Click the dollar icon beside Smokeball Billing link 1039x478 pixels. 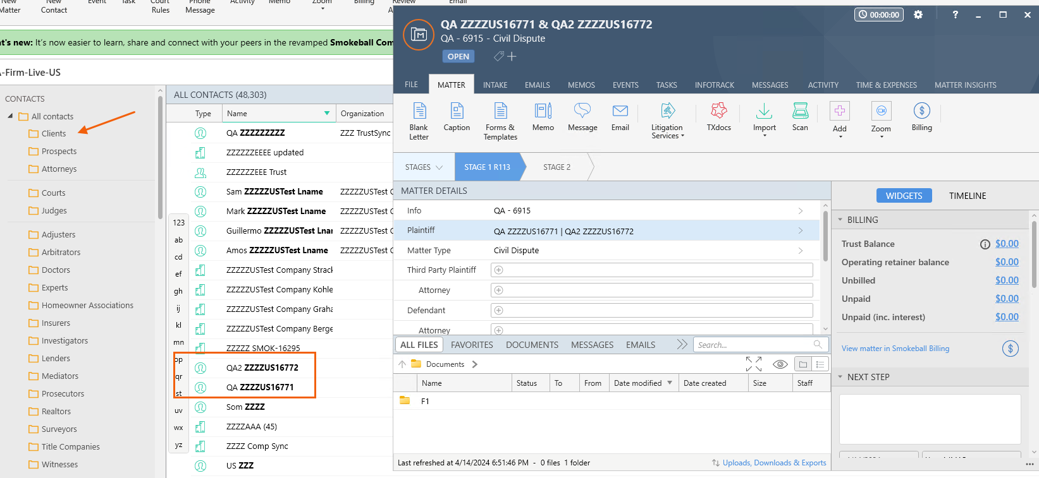pyautogui.click(x=1010, y=349)
